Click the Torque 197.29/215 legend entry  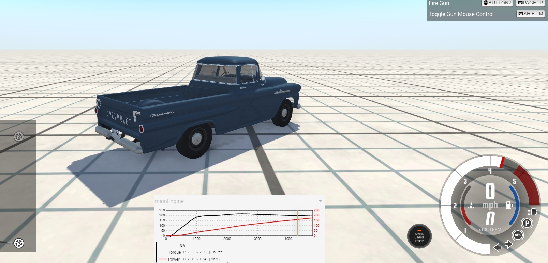(x=191, y=252)
